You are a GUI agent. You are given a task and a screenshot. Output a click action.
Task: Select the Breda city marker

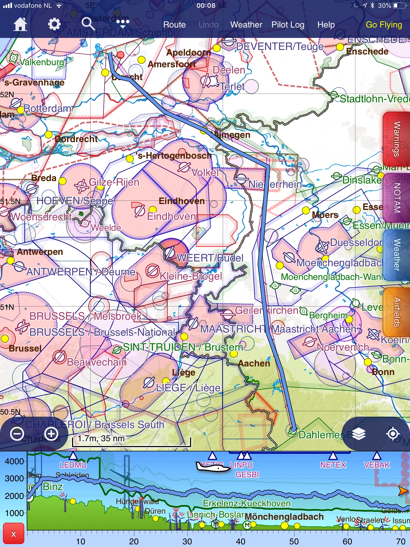(62, 181)
